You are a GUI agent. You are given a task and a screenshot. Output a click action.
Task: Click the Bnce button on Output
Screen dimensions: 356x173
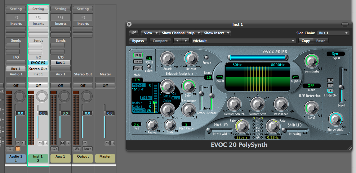pos(87,149)
